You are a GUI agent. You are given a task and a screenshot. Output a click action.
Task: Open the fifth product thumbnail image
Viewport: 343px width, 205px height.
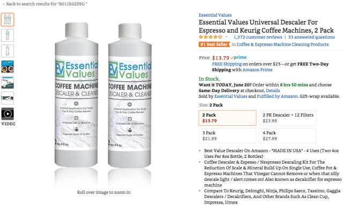coord(8,82)
